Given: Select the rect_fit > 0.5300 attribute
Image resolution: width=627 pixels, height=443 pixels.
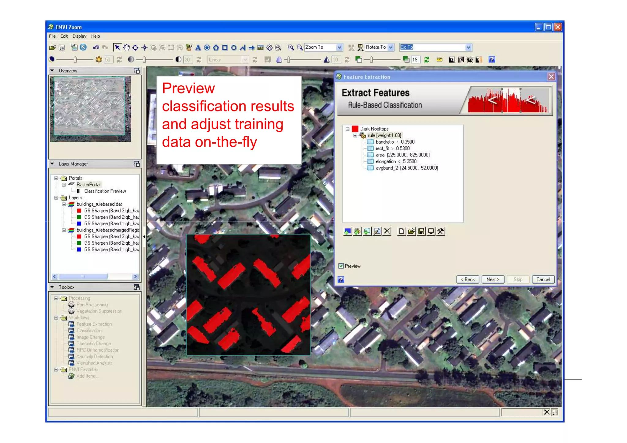Looking at the screenshot, I should point(392,148).
